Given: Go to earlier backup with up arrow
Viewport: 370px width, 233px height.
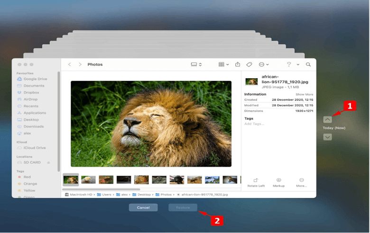Looking at the screenshot, I should click(327, 119).
